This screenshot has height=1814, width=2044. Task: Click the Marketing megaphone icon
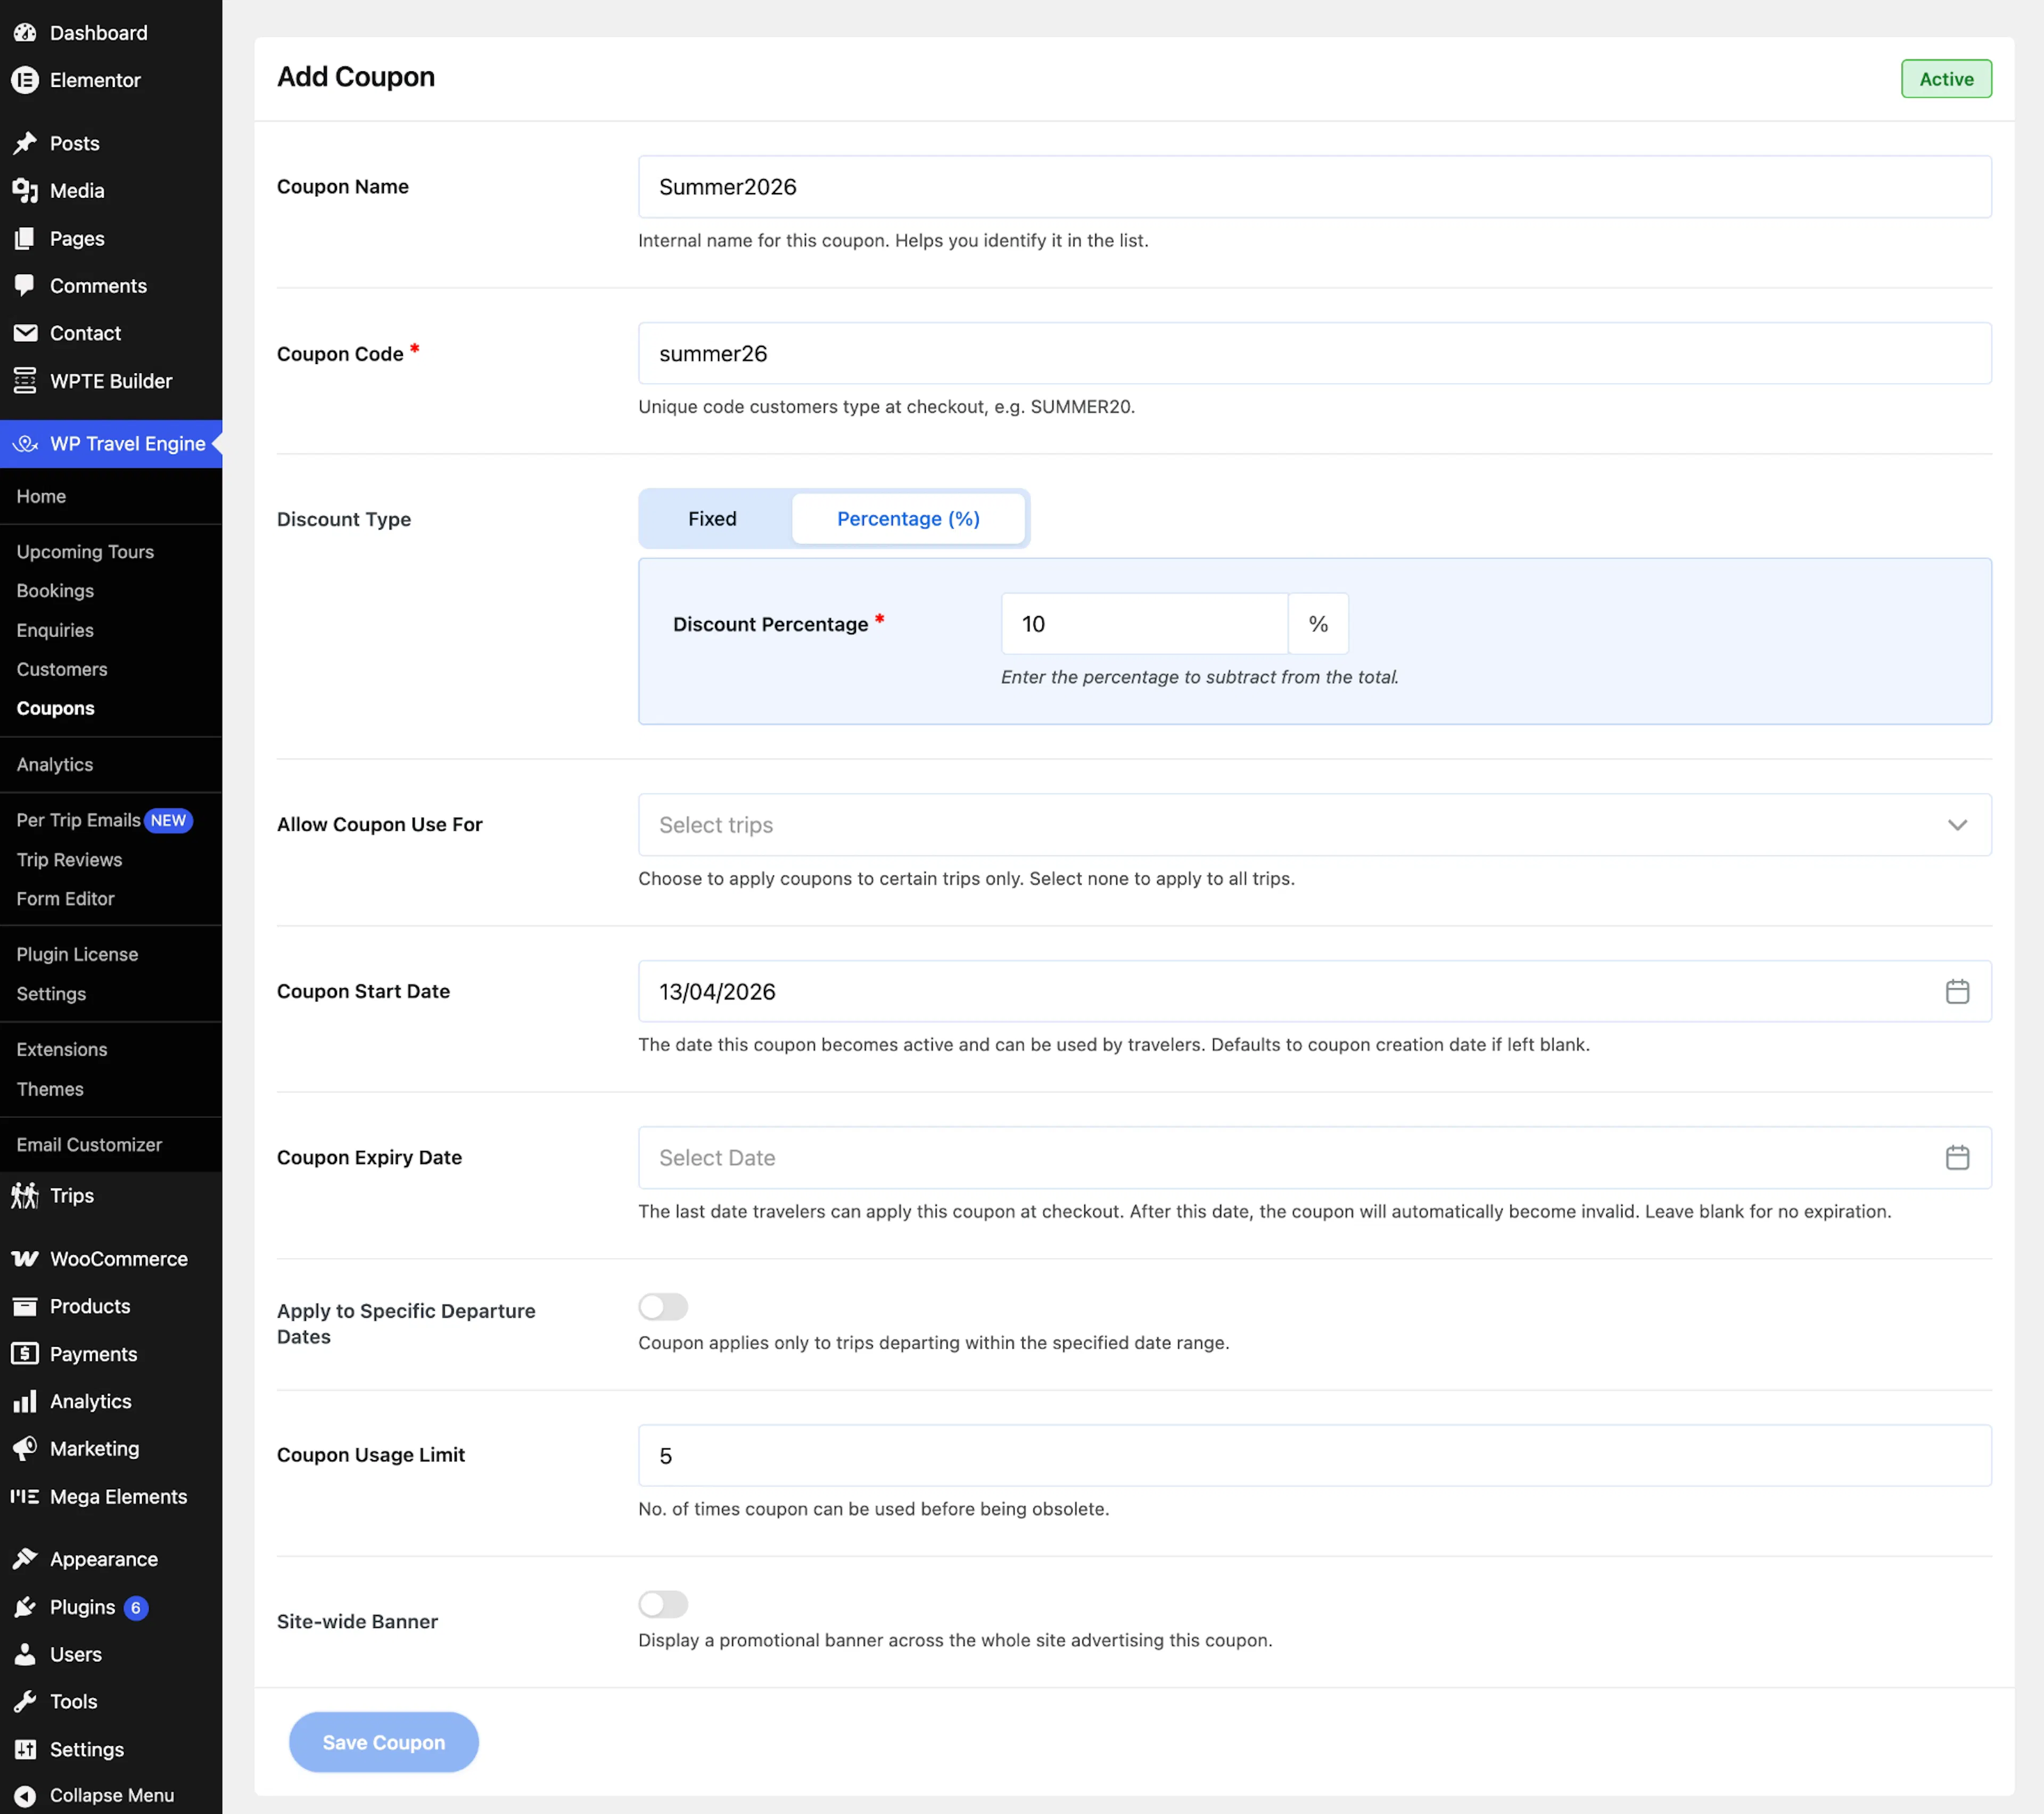coord(25,1448)
